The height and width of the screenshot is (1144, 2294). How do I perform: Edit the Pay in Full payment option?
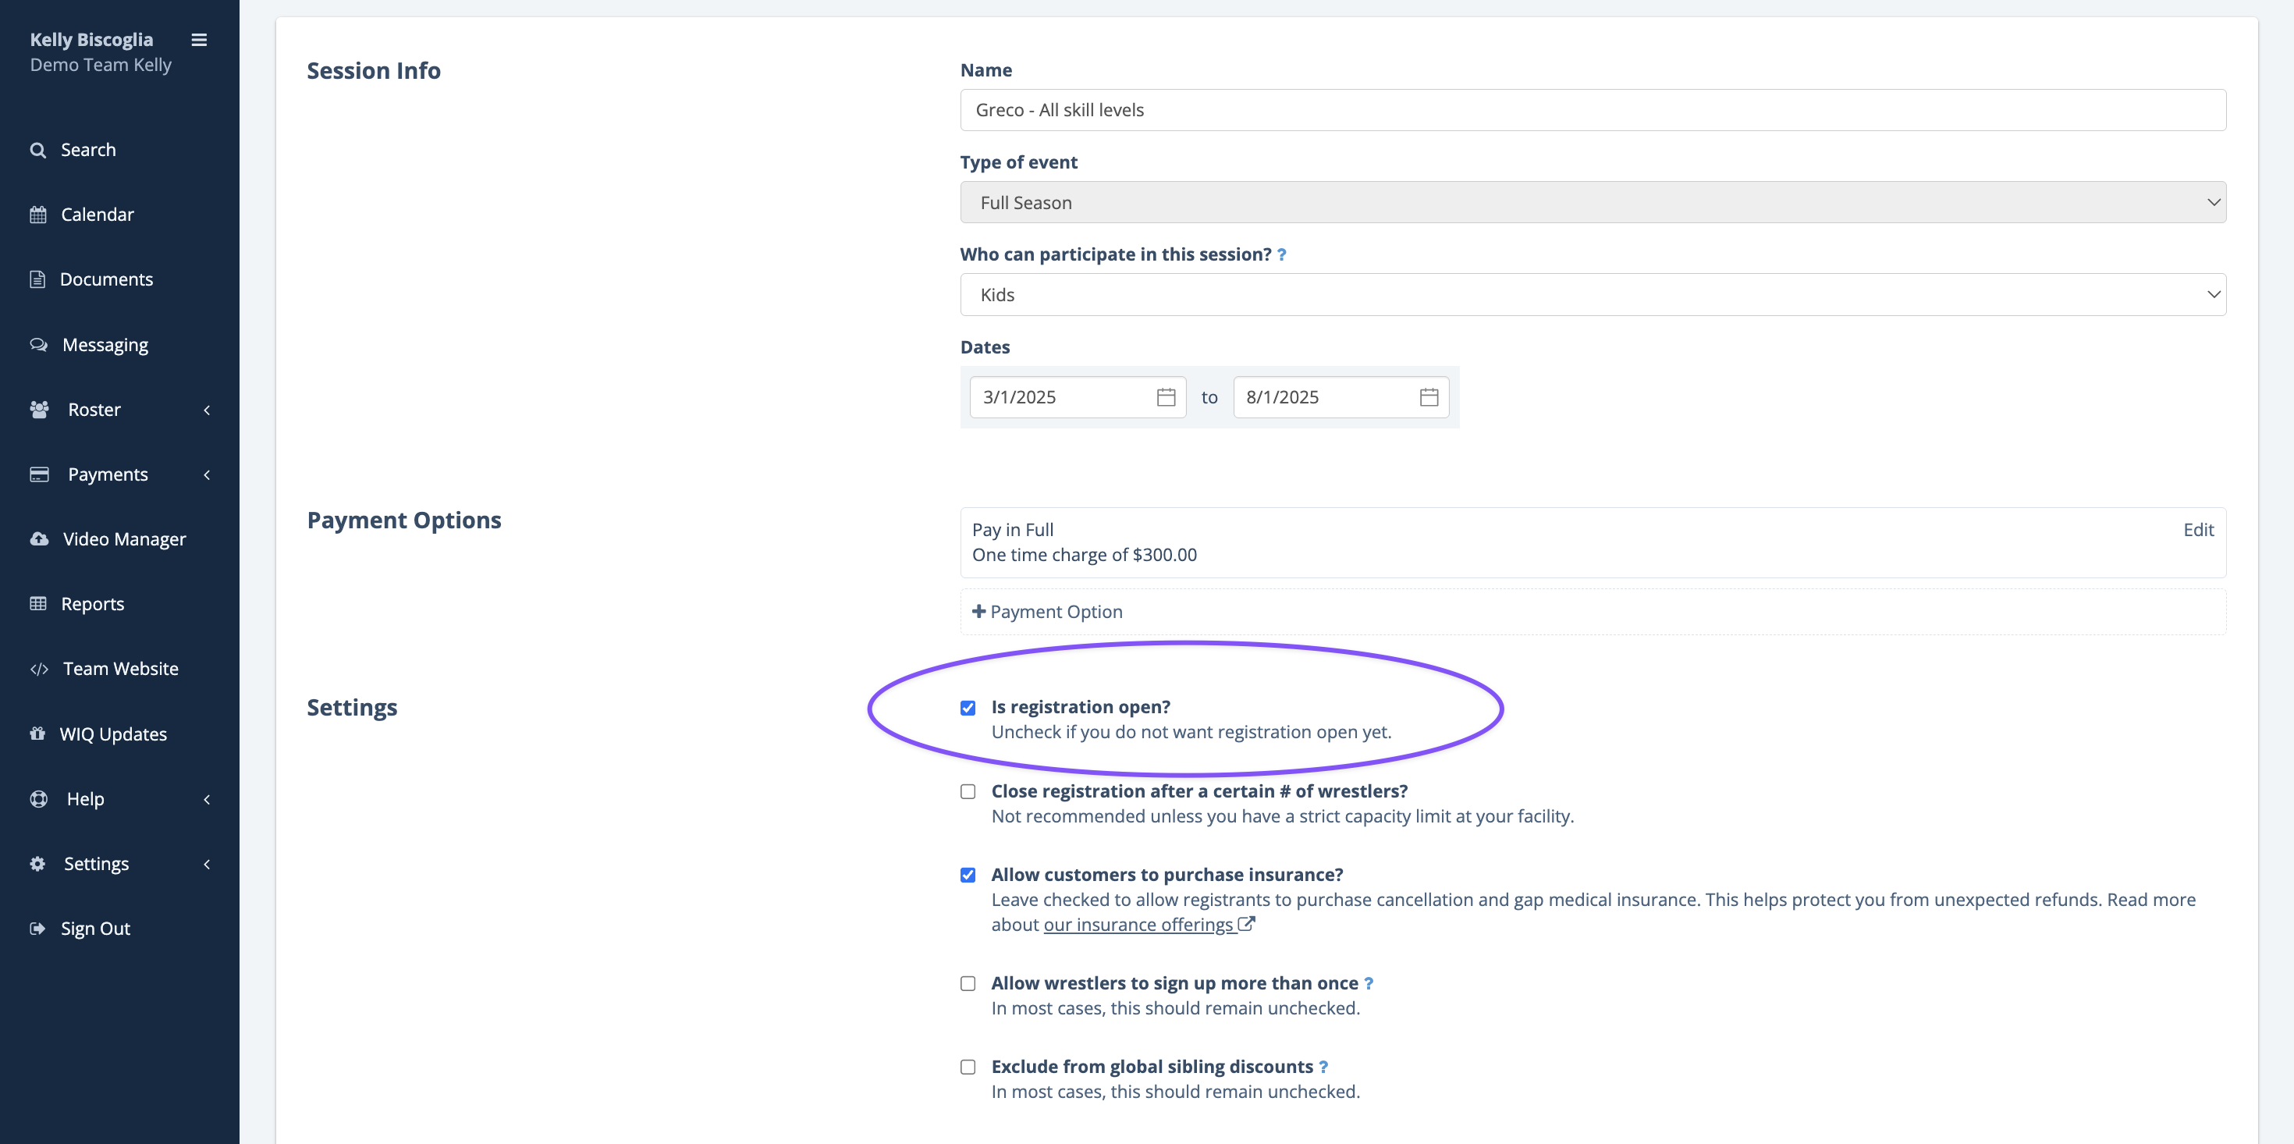[x=2198, y=530]
